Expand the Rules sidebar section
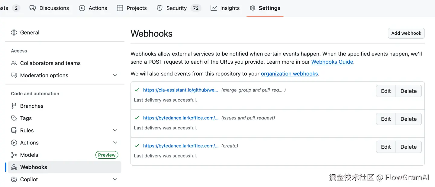Screen dimensions: 435x187 click(x=115, y=130)
